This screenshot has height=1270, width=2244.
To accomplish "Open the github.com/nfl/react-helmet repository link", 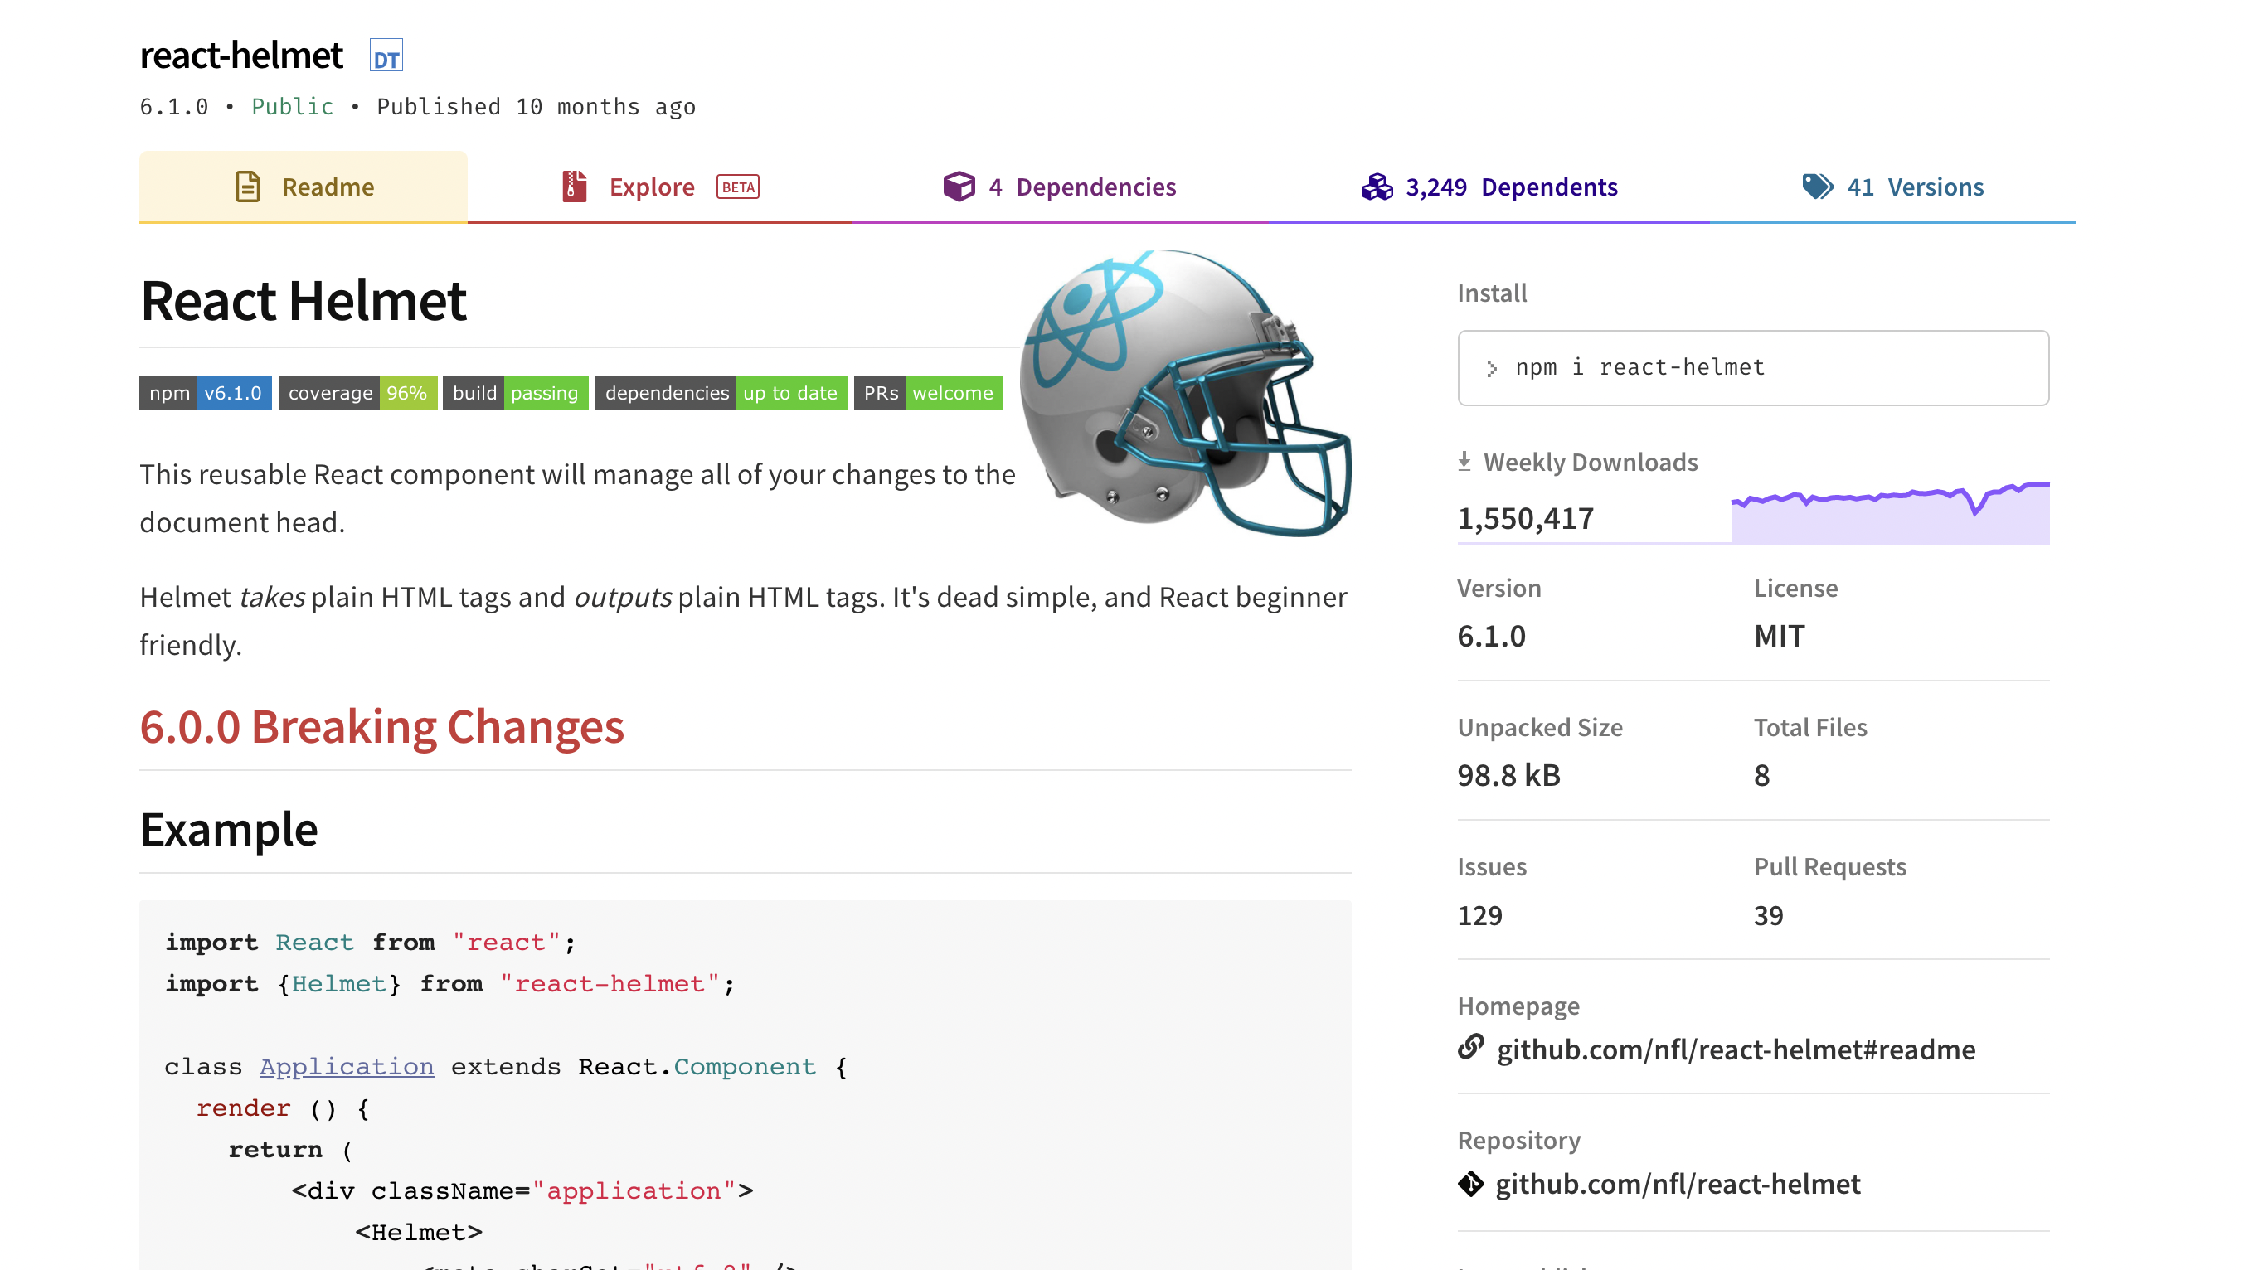I will point(1677,1184).
